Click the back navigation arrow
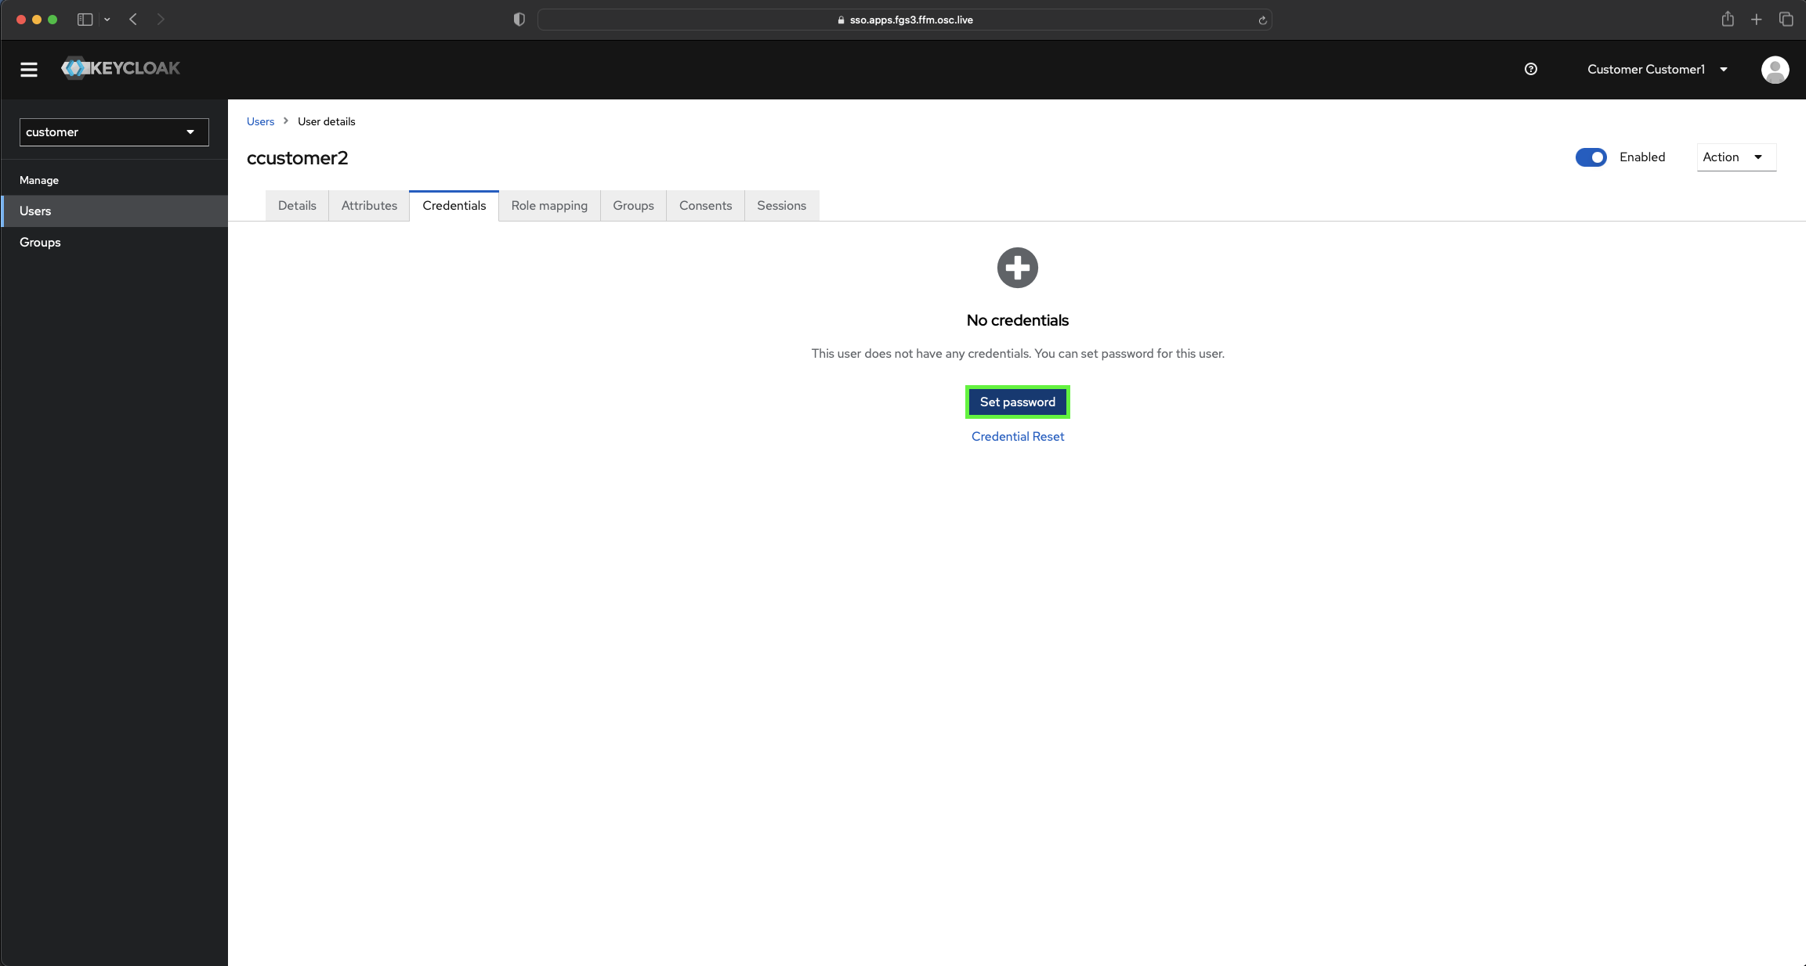 click(133, 20)
